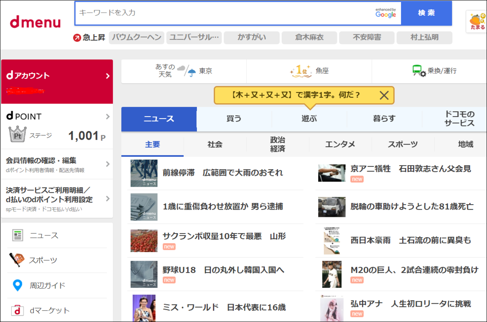
Task: Click the 1,001 P point balance
Action: [87, 136]
